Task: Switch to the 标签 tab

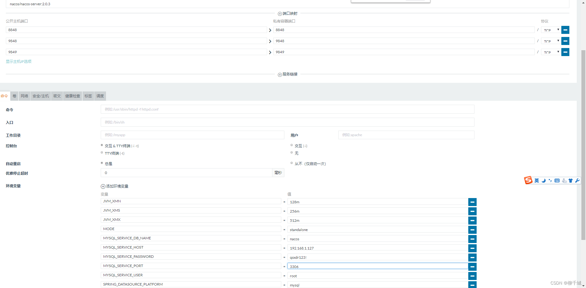Action: (88, 96)
